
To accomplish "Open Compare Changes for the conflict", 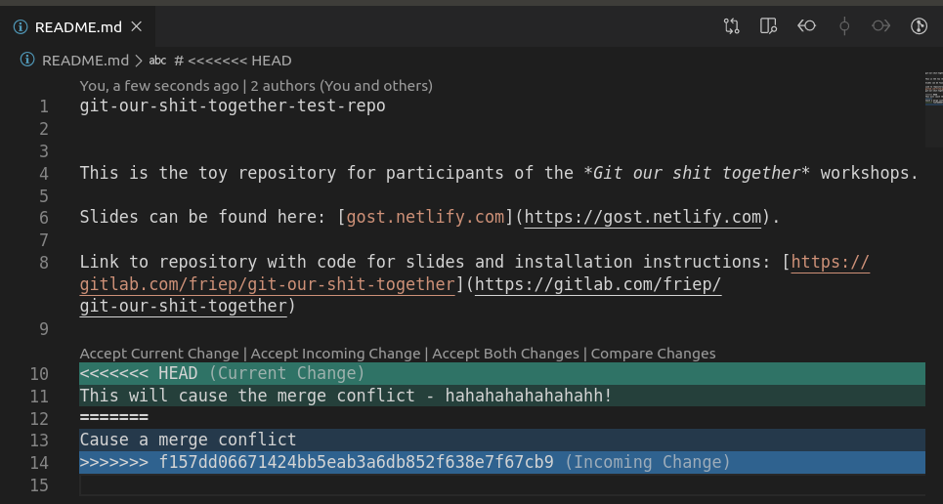I will [x=653, y=354].
